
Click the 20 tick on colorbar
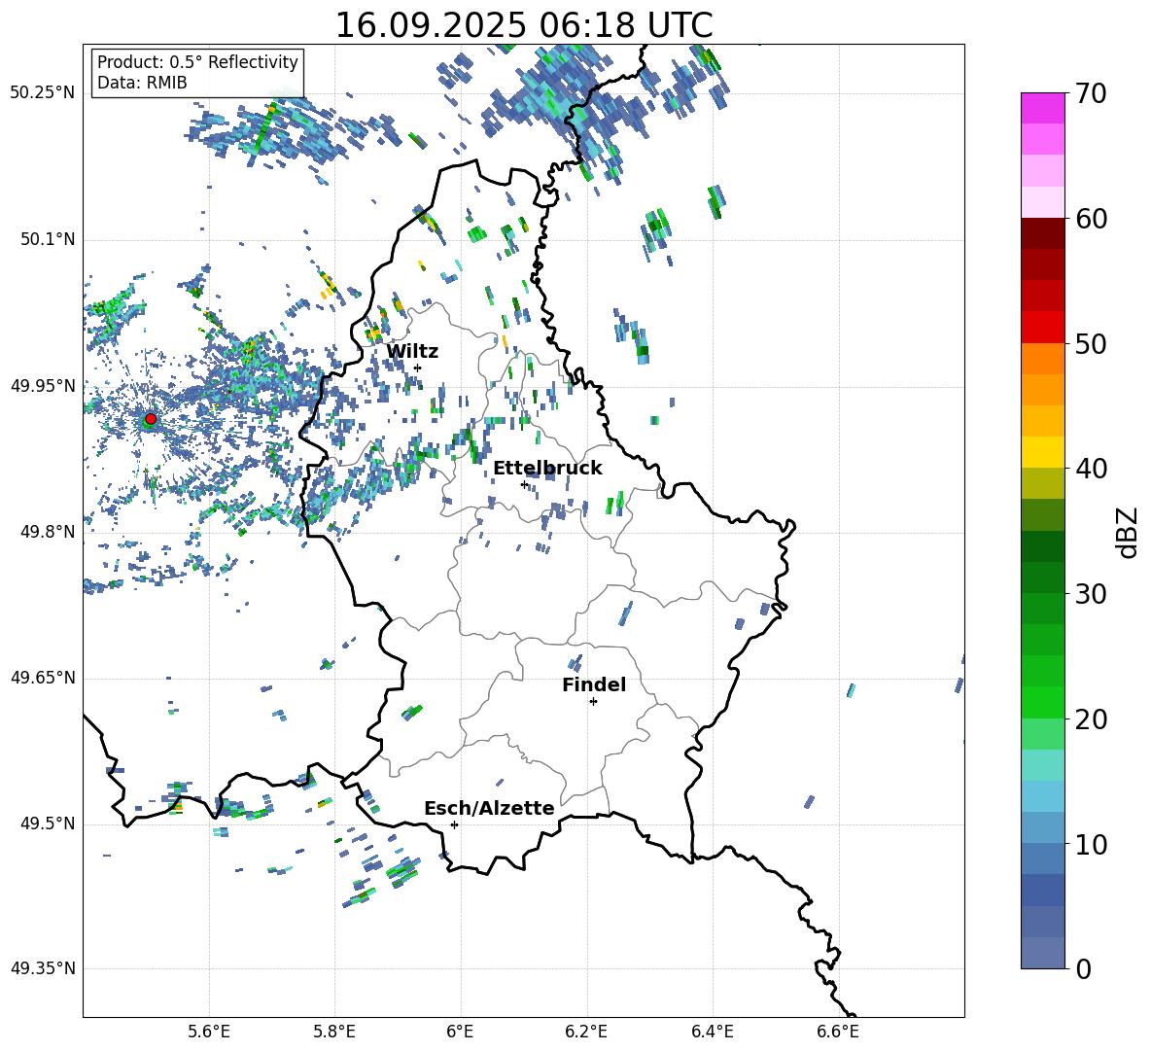click(x=1092, y=718)
